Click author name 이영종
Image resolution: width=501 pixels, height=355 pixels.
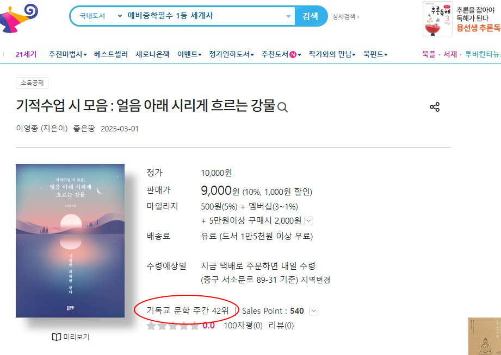pyautogui.click(x=27, y=129)
